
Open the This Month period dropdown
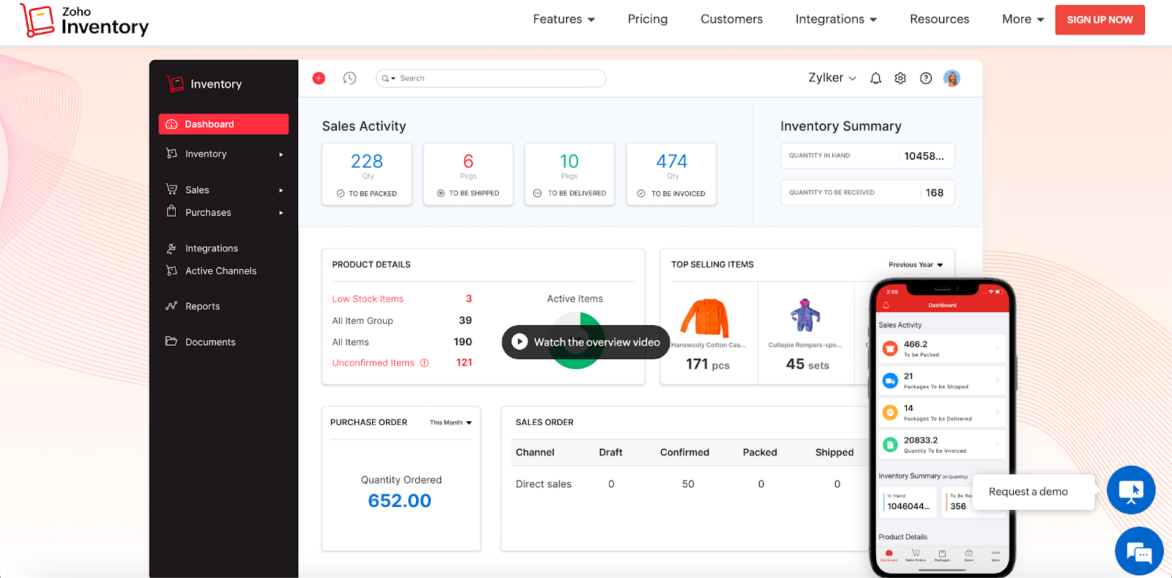point(450,423)
